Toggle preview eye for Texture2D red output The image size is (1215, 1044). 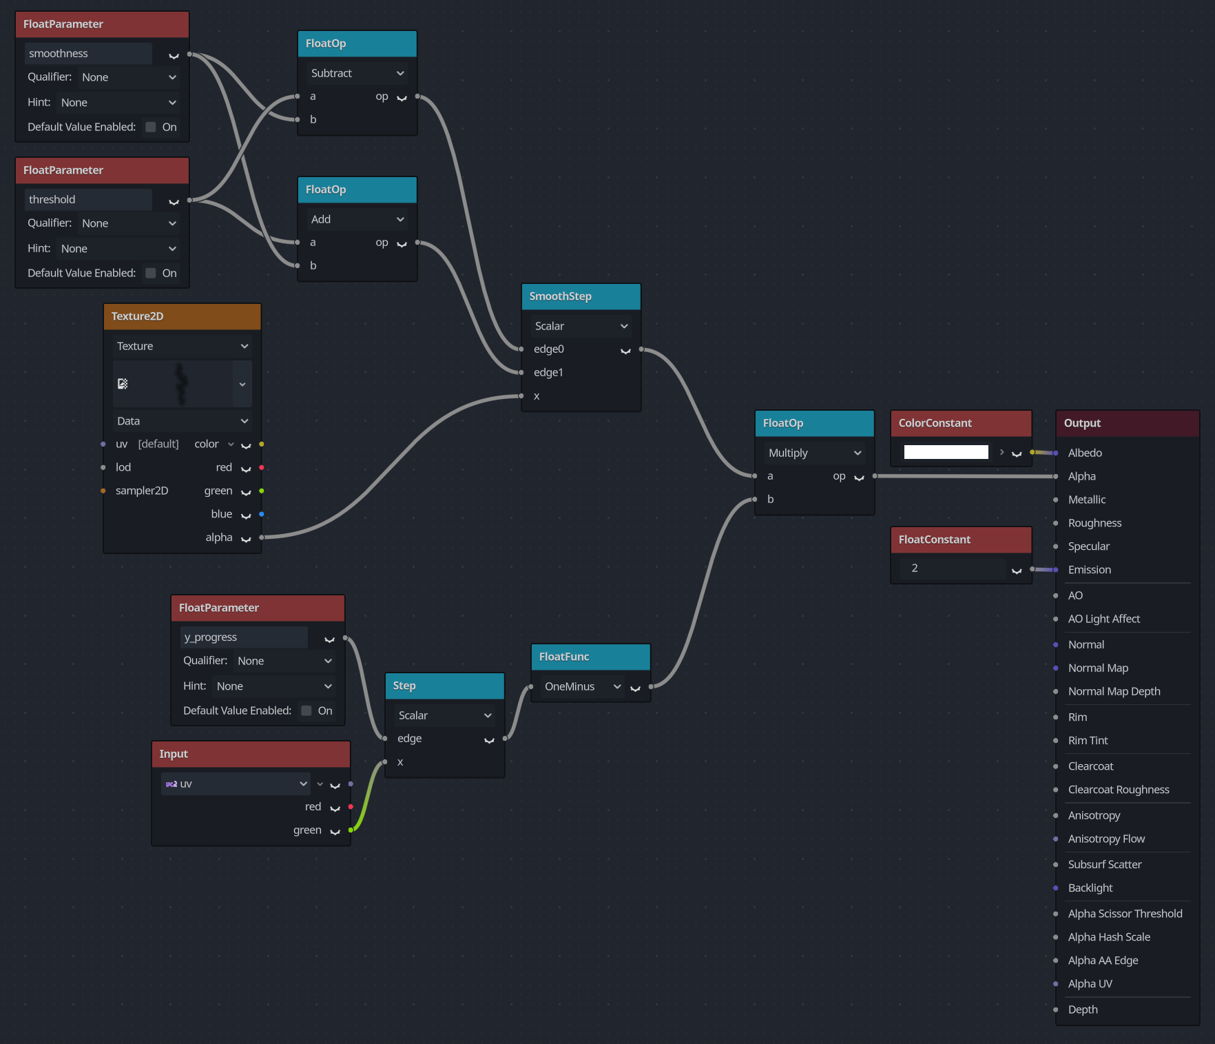tap(246, 469)
